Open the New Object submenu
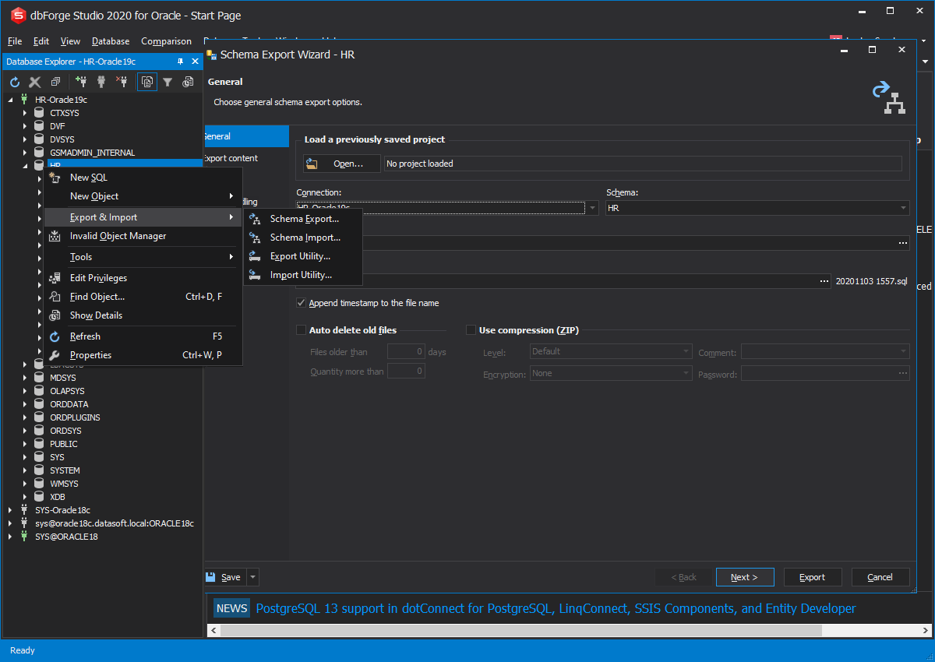The width and height of the screenshot is (935, 662). [143, 196]
